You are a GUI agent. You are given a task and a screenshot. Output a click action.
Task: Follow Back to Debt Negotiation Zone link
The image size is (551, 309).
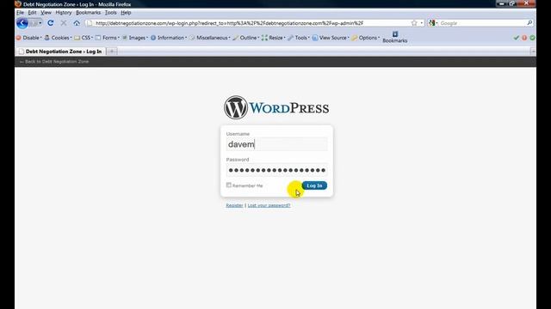coord(54,62)
